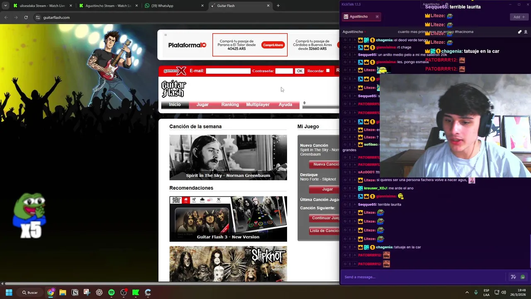Screen dimensions: 531x299
Task: Open the Ayuda menu item
Action: [x=285, y=105]
